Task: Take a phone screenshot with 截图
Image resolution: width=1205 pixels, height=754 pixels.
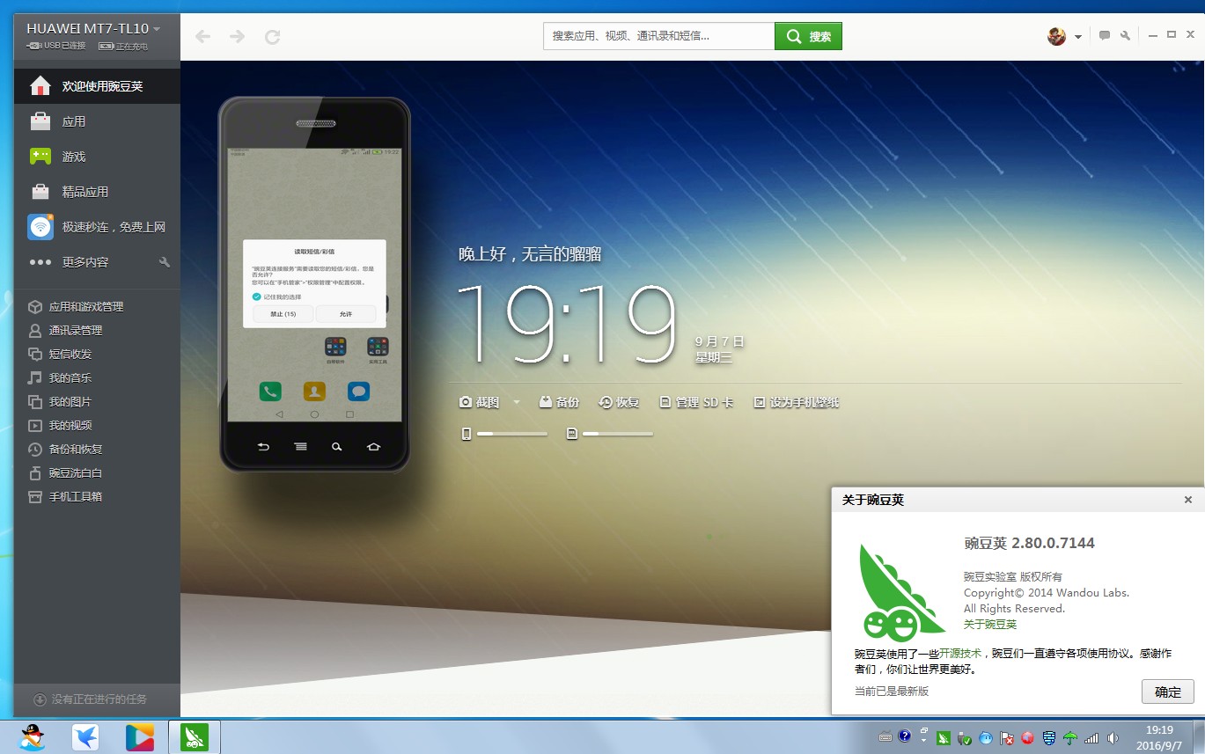Action: (479, 402)
